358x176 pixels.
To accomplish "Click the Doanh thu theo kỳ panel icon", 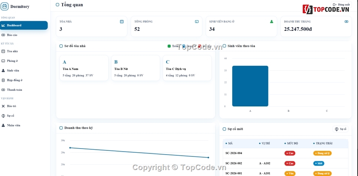I will coord(61,128).
